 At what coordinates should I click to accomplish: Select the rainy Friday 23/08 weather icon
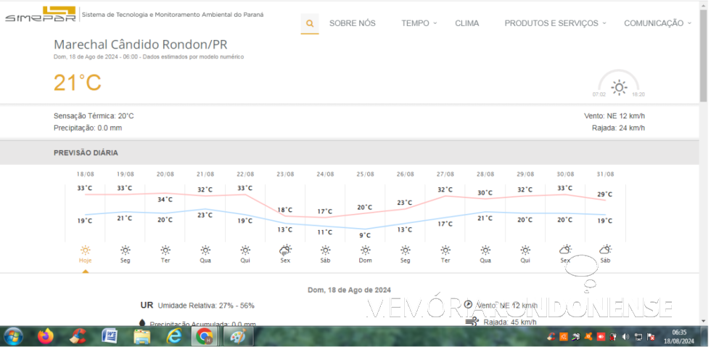(x=285, y=250)
